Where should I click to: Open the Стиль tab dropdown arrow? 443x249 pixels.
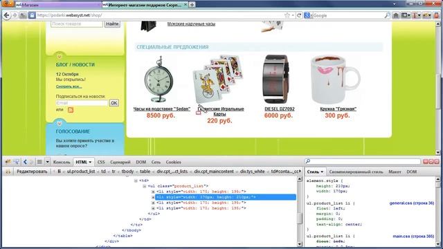pyautogui.click(x=322, y=172)
